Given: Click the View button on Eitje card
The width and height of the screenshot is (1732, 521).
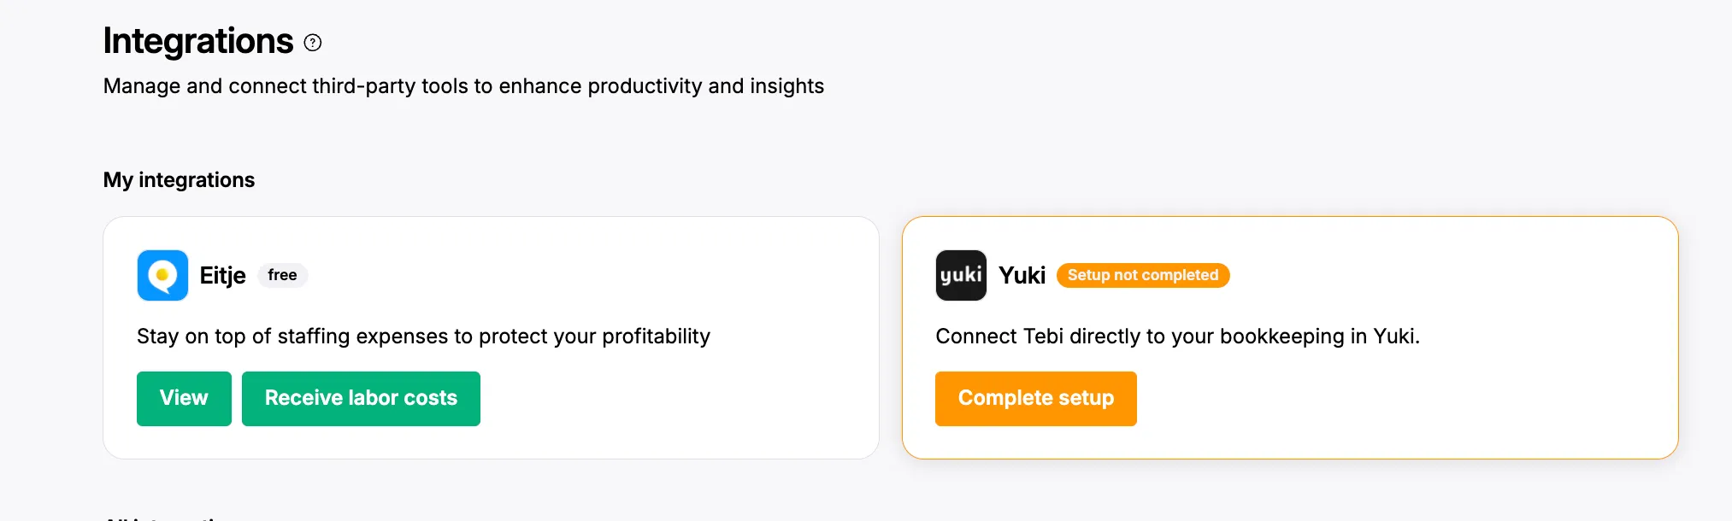Looking at the screenshot, I should (184, 398).
